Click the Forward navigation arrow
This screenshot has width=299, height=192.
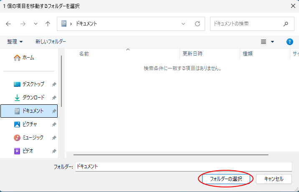(23, 24)
